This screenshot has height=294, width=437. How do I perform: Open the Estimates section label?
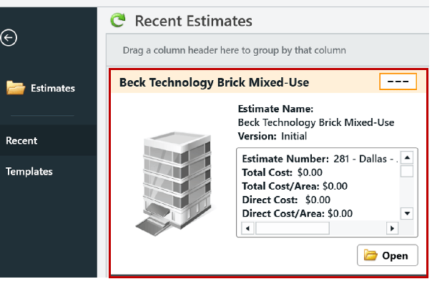pos(53,88)
